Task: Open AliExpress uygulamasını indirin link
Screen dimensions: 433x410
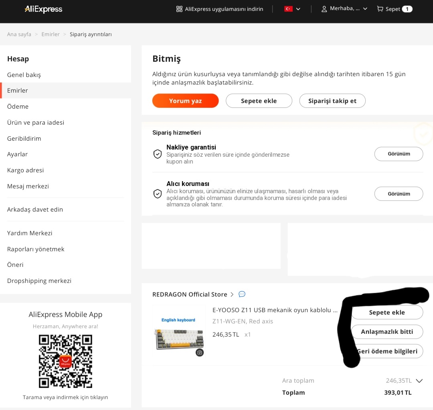Action: click(224, 9)
